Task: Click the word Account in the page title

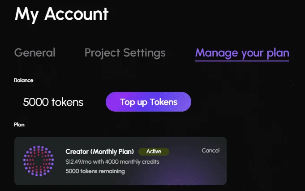Action: pos(77,14)
